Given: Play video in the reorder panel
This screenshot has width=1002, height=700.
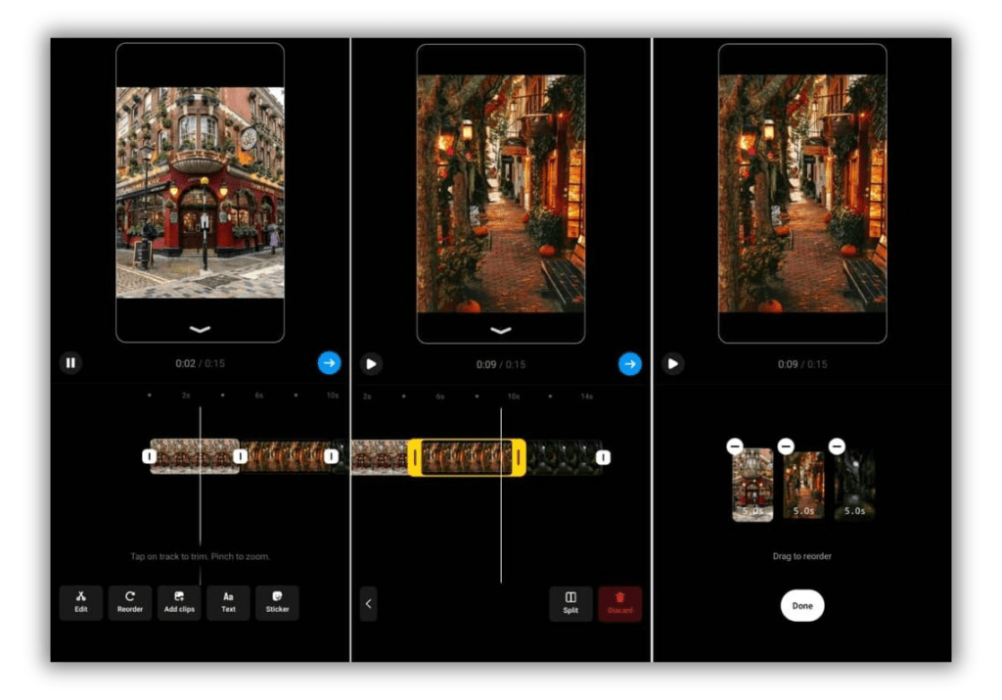Looking at the screenshot, I should pyautogui.click(x=672, y=363).
